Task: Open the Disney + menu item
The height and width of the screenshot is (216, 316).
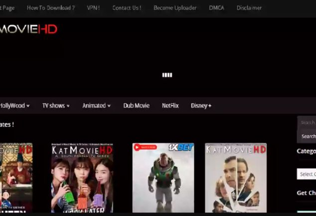Action: [x=201, y=106]
